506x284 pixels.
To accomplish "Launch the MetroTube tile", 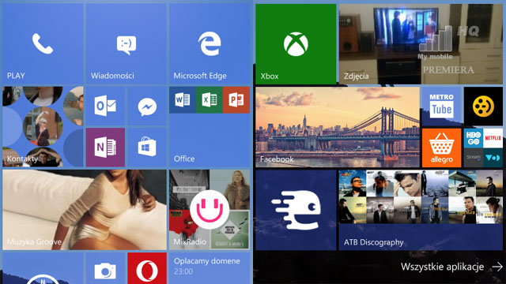I will [441, 106].
